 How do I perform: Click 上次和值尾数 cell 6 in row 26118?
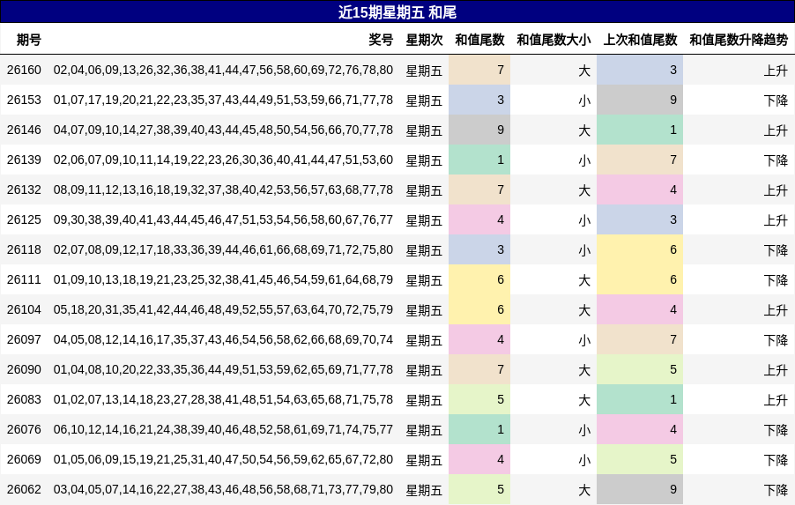tap(640, 249)
